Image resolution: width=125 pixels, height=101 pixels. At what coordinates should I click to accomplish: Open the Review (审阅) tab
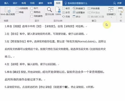click(x=49, y=3)
